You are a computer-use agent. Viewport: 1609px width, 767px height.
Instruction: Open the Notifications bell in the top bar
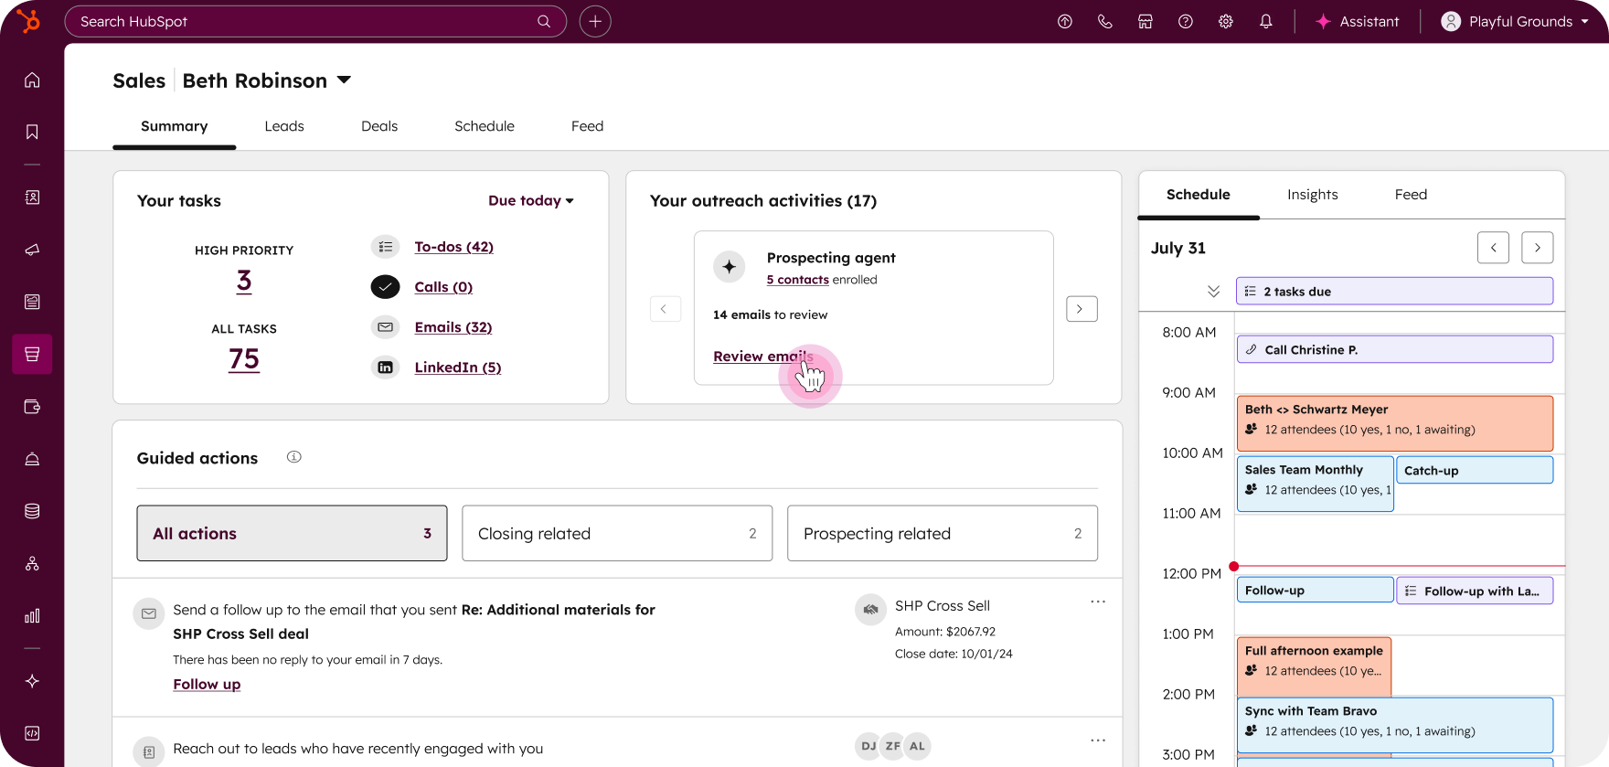point(1266,21)
